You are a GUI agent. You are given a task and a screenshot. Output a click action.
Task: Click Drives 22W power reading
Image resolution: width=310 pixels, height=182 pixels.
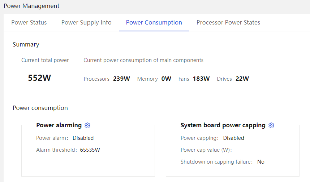pos(242,79)
